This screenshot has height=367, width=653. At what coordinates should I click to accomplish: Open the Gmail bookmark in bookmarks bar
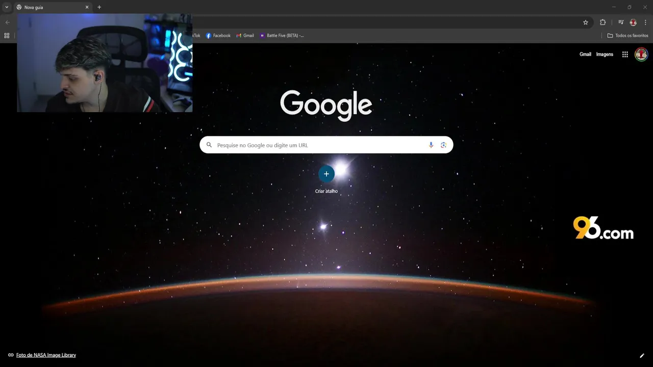(245, 36)
